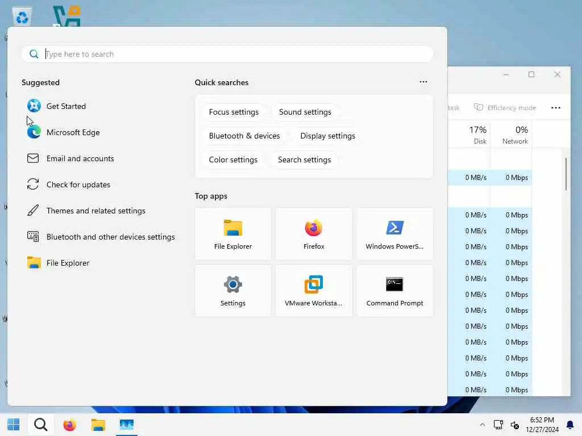Switch to Task Manager taskbar icon
This screenshot has width=582, height=436.
coord(127,425)
